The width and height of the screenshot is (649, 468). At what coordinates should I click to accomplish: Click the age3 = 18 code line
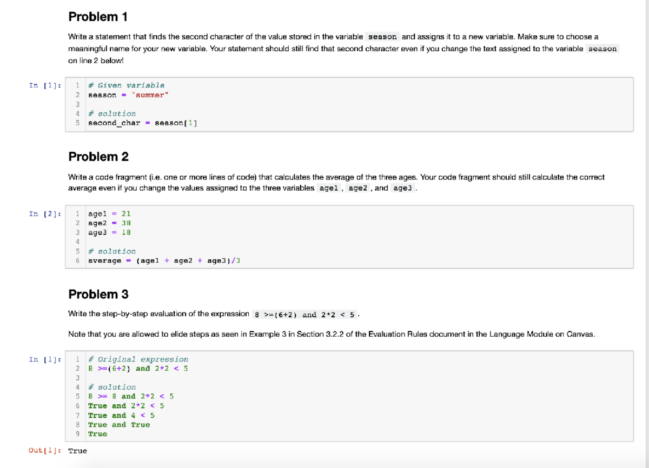coord(109,232)
